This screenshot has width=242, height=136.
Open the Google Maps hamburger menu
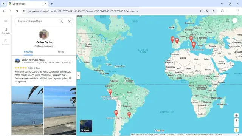click(x=6, y=21)
